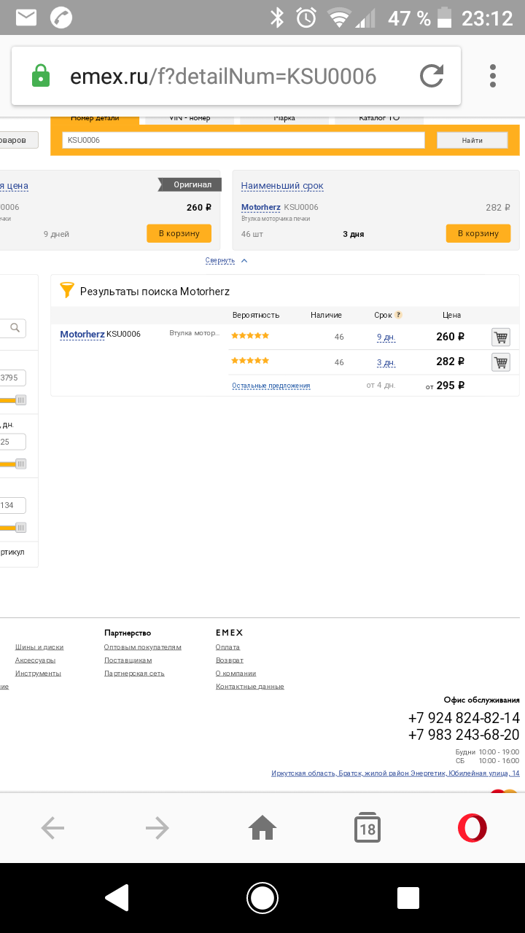Viewport: 525px width, 933px height.
Task: Click the 9 дн. delivery term link
Action: click(386, 337)
